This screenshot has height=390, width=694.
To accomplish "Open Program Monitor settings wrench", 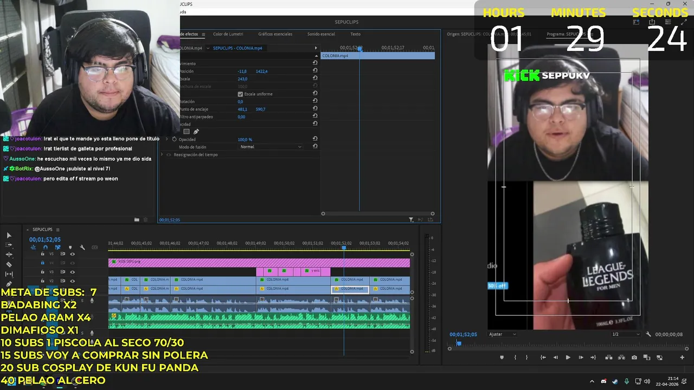I will 648,335.
